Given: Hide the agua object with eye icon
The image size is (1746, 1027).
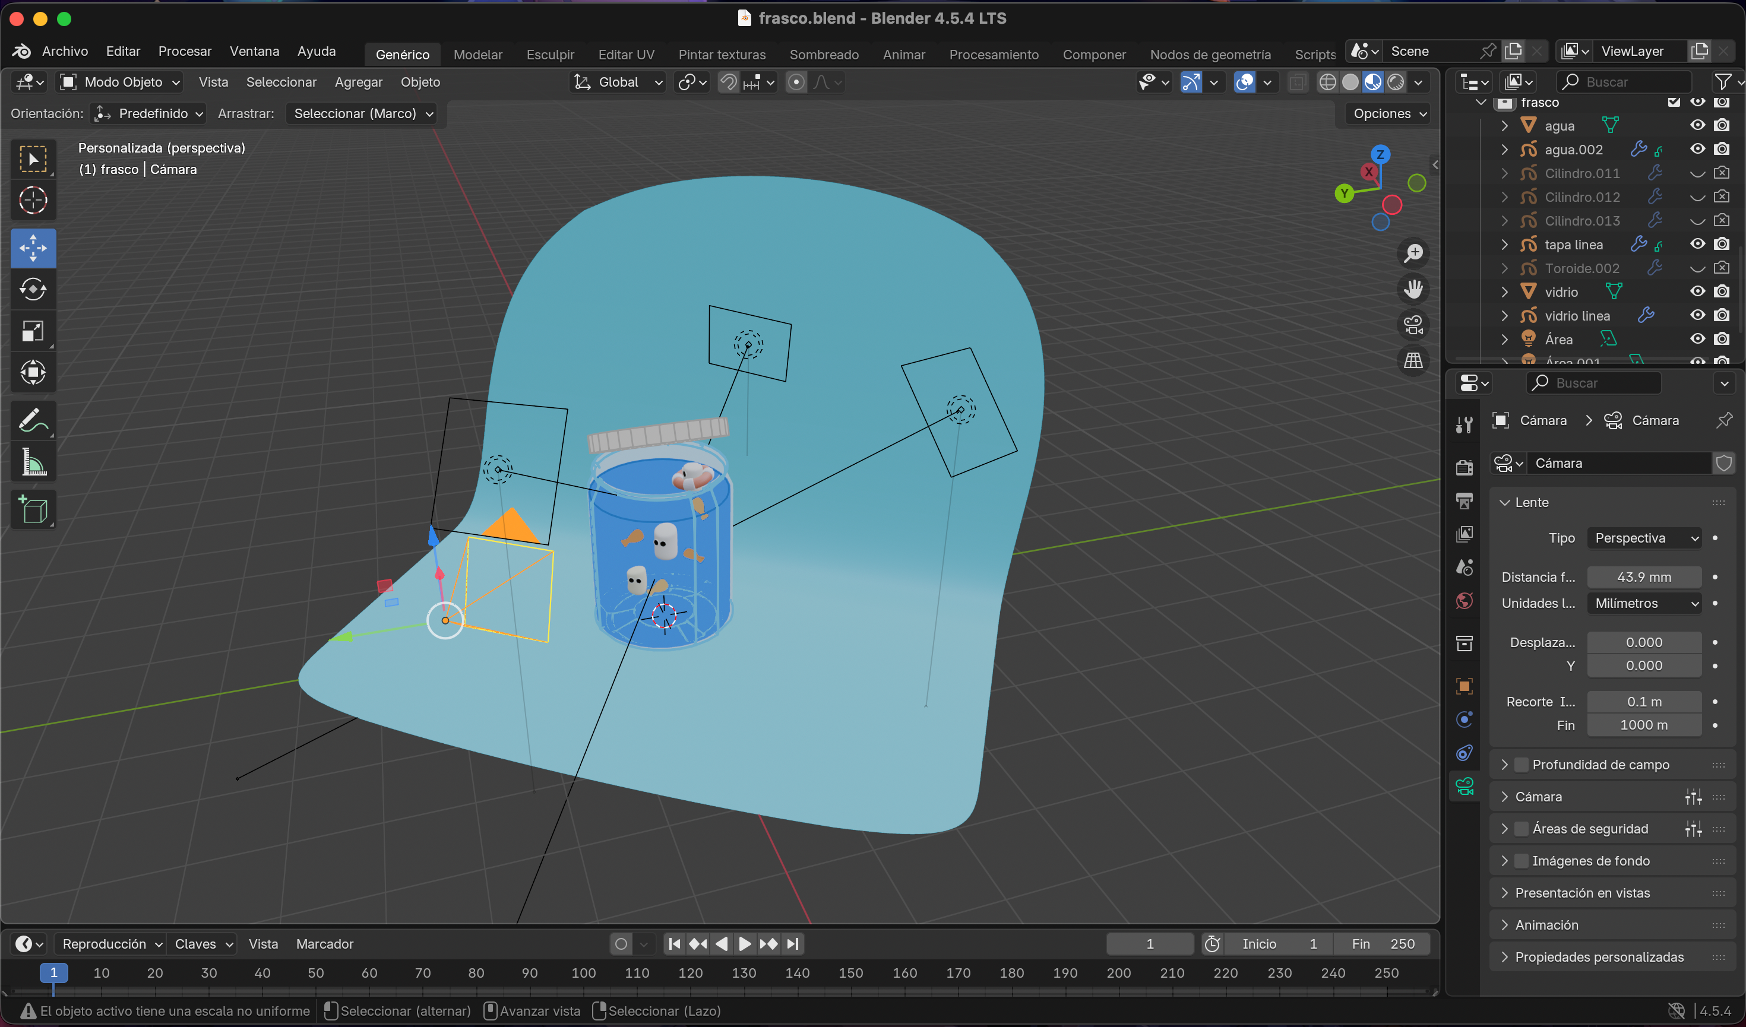Looking at the screenshot, I should [1697, 125].
